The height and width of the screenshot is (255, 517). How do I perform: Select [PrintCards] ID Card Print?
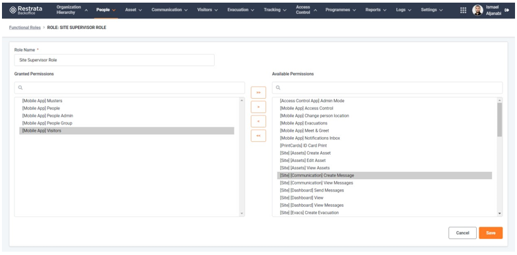384,146
